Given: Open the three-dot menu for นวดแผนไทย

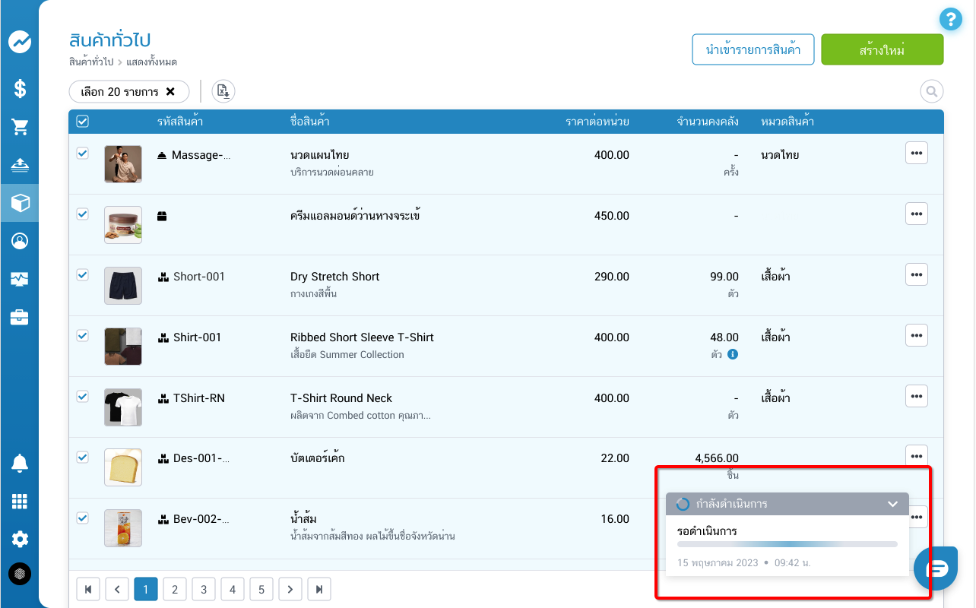Looking at the screenshot, I should (916, 153).
